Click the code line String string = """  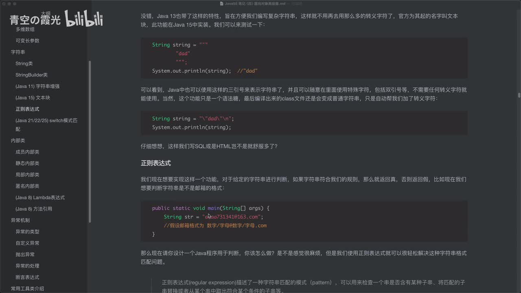pos(180,45)
